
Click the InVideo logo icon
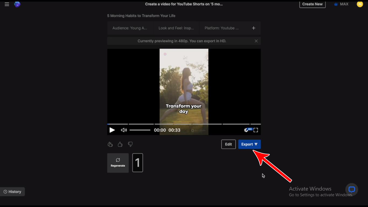coord(17,4)
